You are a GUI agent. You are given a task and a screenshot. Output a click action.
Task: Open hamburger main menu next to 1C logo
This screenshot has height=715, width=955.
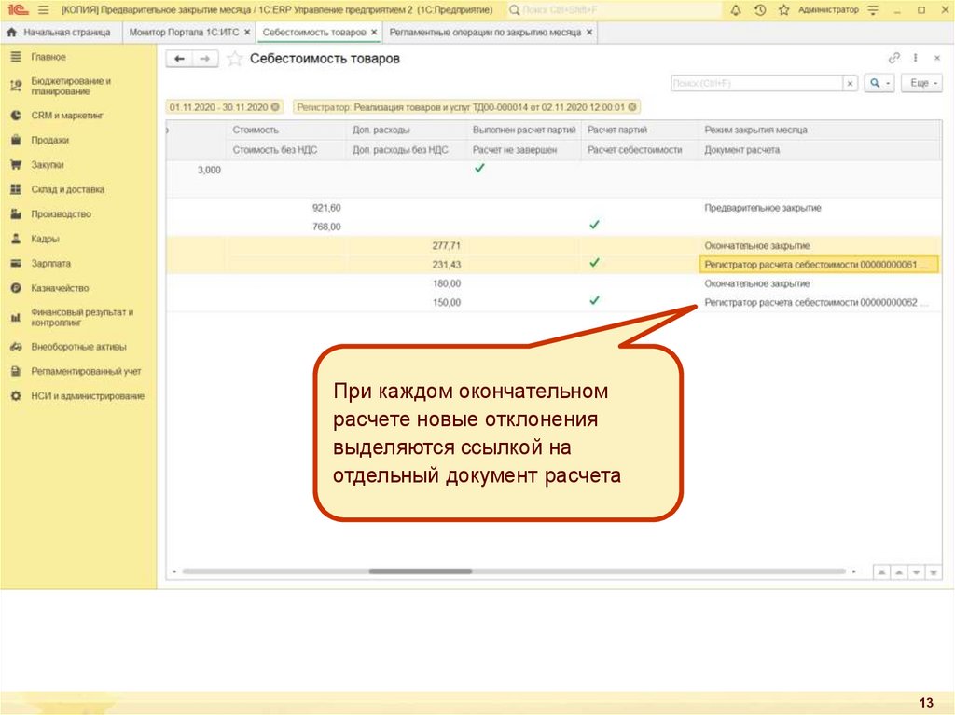pyautogui.click(x=44, y=10)
